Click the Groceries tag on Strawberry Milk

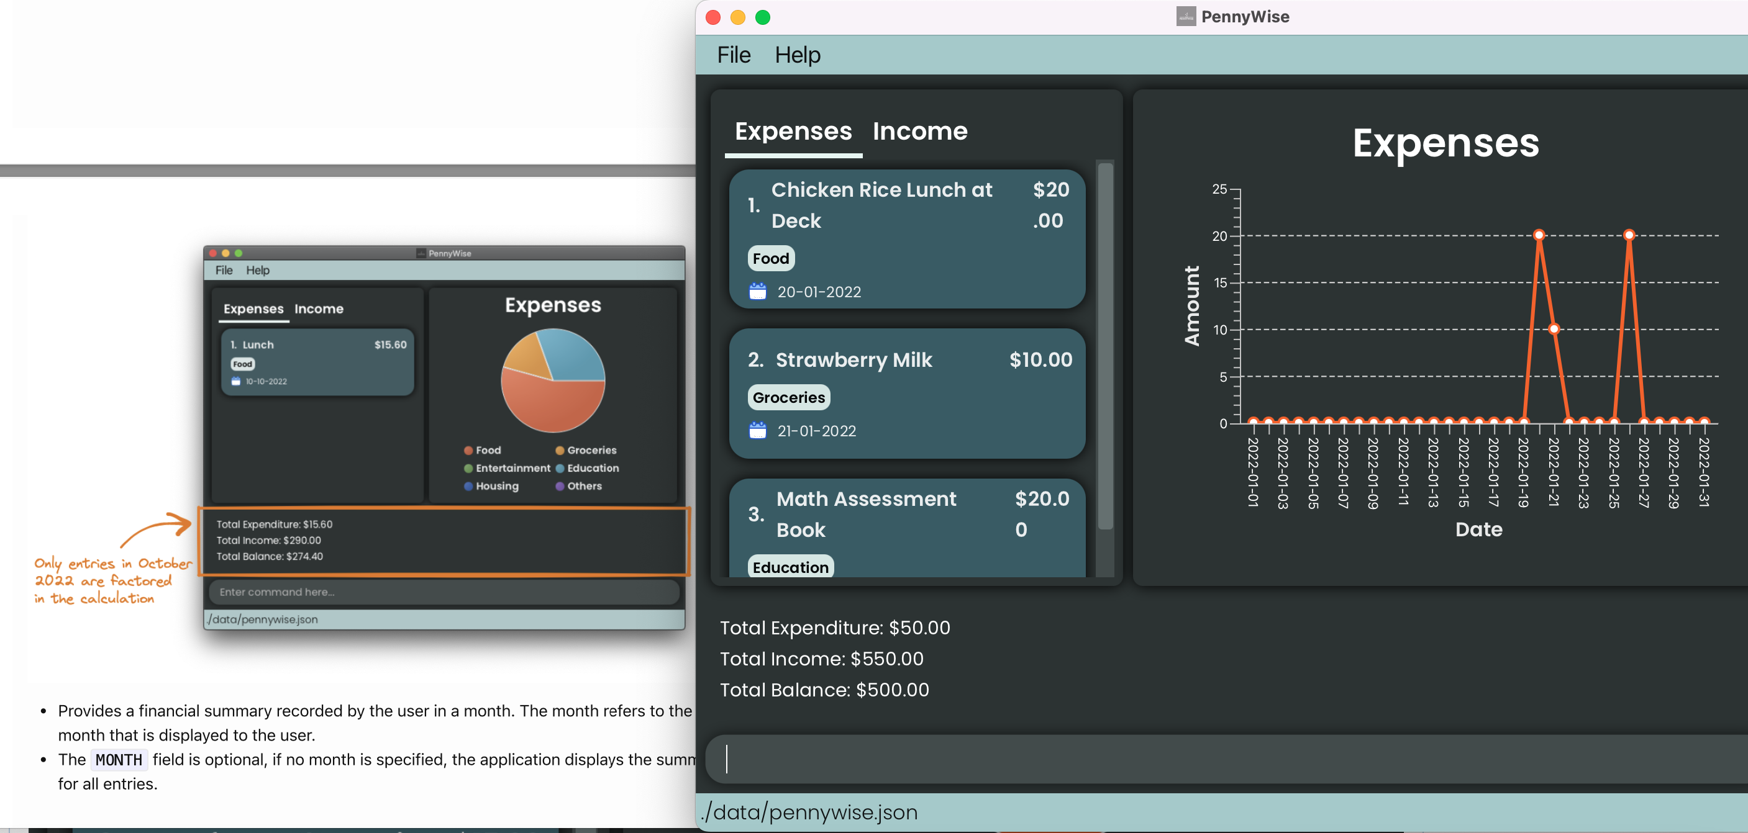coord(788,397)
